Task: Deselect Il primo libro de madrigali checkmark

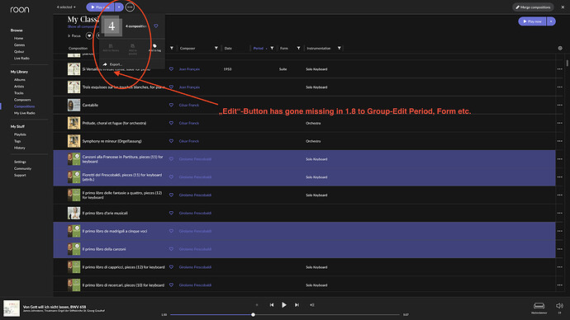Action: (77, 228)
